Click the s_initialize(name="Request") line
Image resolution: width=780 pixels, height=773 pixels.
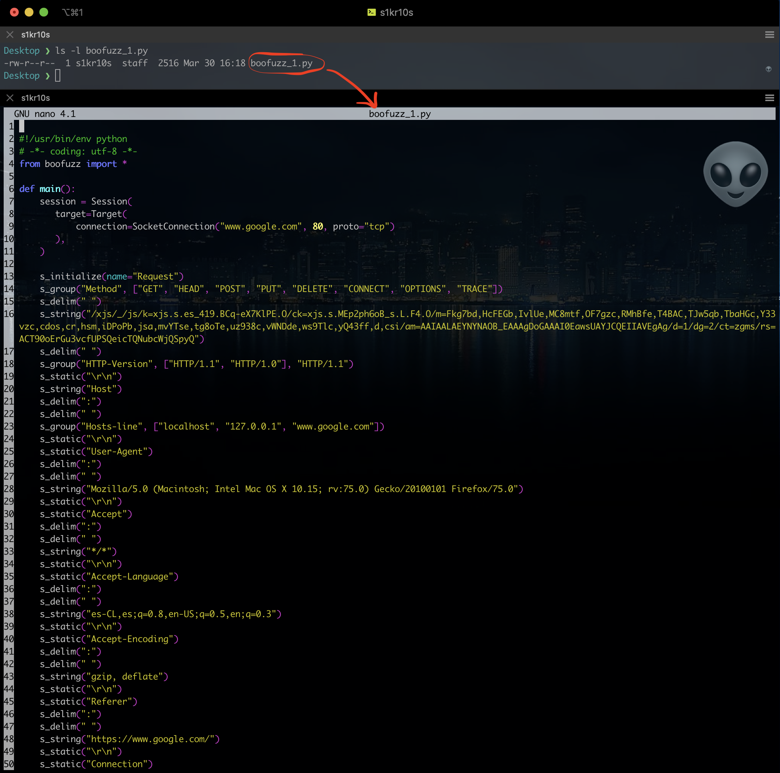click(x=111, y=277)
